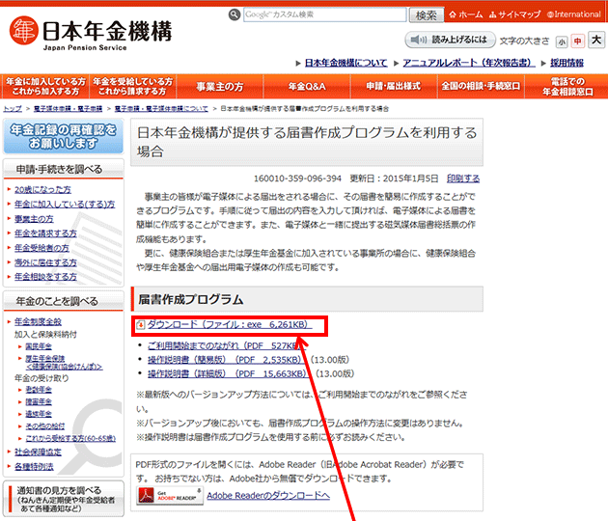Expand 年金制度全般 in sidebar
The height and width of the screenshot is (521, 608).
pyautogui.click(x=39, y=320)
